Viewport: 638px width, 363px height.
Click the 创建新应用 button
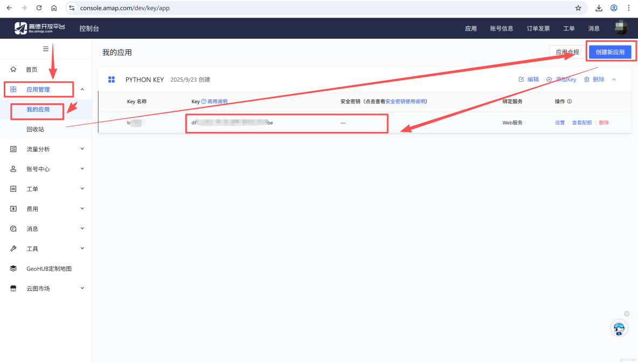pos(611,51)
